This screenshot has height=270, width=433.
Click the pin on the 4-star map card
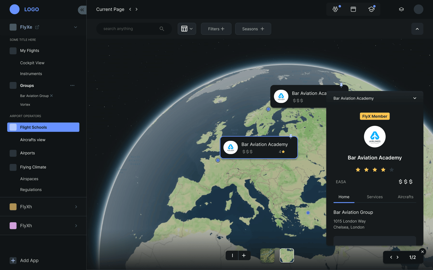[x=291, y=136]
